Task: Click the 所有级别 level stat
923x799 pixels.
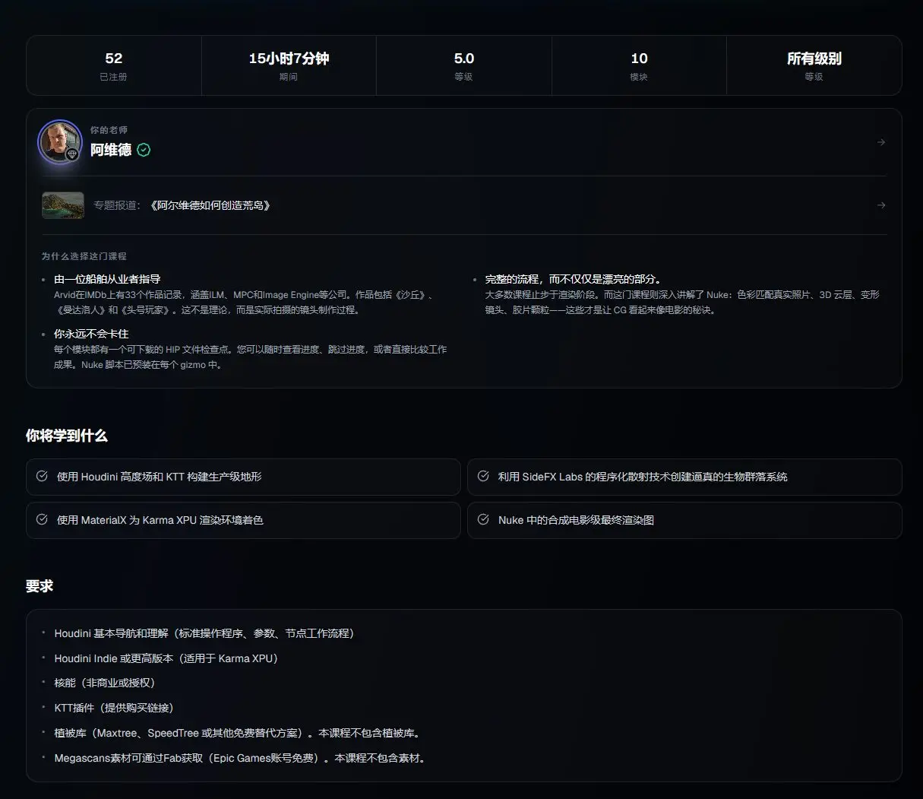Action: 814,65
